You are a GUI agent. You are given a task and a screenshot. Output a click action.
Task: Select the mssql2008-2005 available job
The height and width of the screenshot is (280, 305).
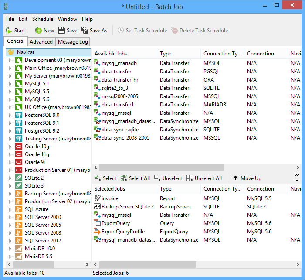(x=197, y=96)
